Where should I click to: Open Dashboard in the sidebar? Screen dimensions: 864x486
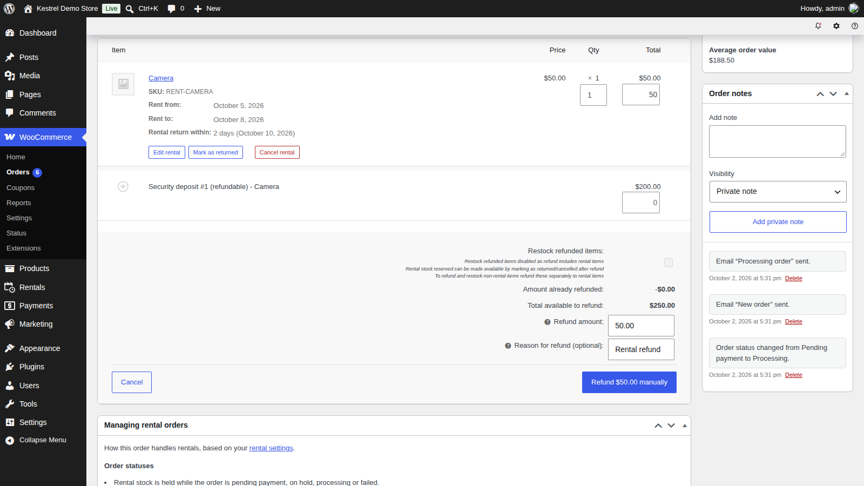[43, 33]
